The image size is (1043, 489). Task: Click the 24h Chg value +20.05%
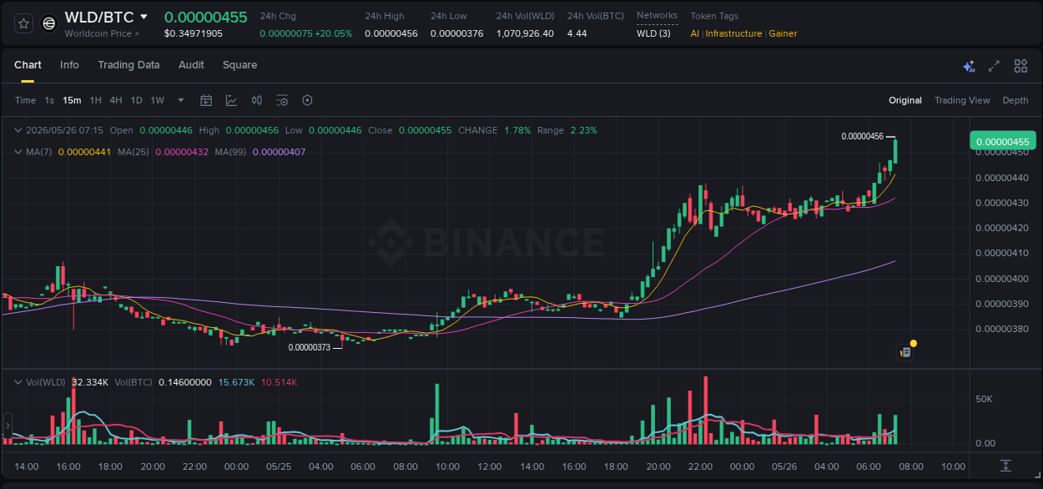coord(333,33)
